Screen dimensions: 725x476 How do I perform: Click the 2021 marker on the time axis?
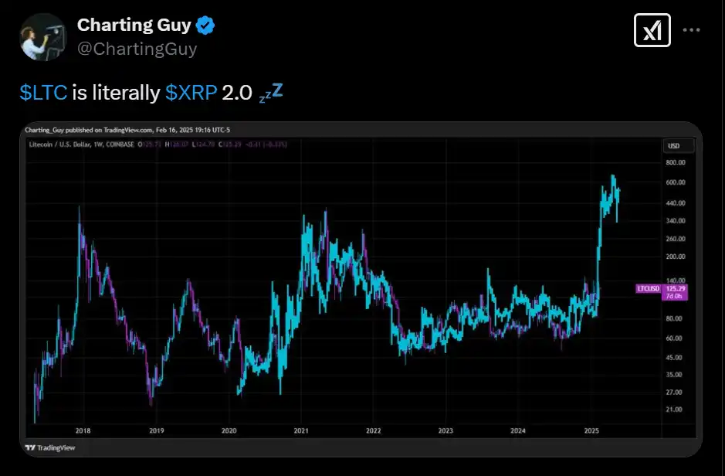point(302,430)
